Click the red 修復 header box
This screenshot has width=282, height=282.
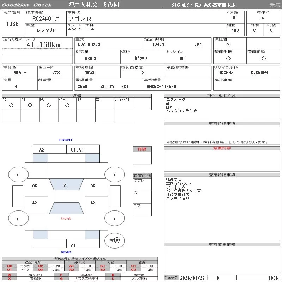(142, 149)
